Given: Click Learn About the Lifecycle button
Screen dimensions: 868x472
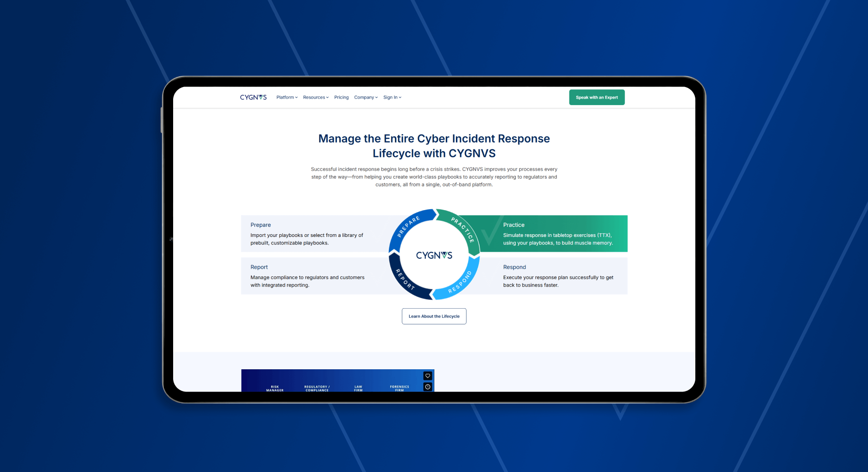Looking at the screenshot, I should tap(434, 317).
